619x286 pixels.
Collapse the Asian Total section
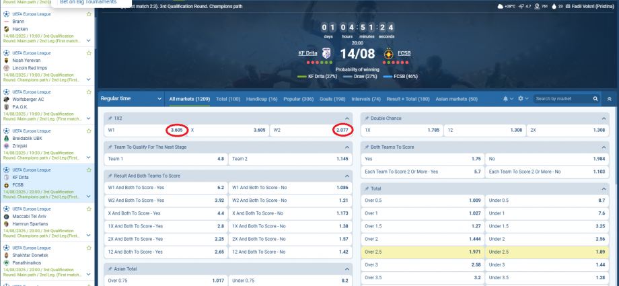pos(347,269)
